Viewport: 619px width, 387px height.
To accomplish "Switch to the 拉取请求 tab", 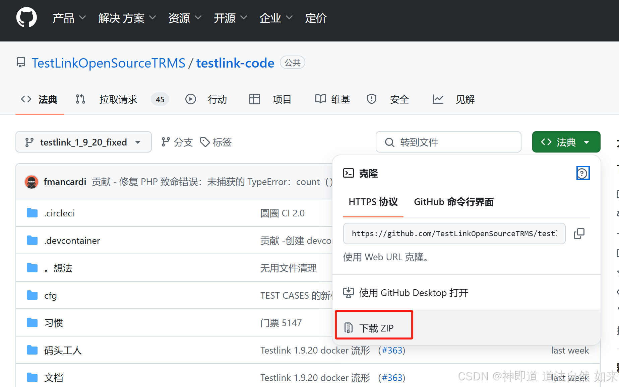I will click(118, 99).
